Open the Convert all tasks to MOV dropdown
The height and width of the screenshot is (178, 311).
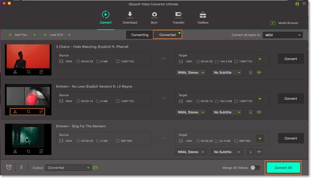[x=283, y=35]
